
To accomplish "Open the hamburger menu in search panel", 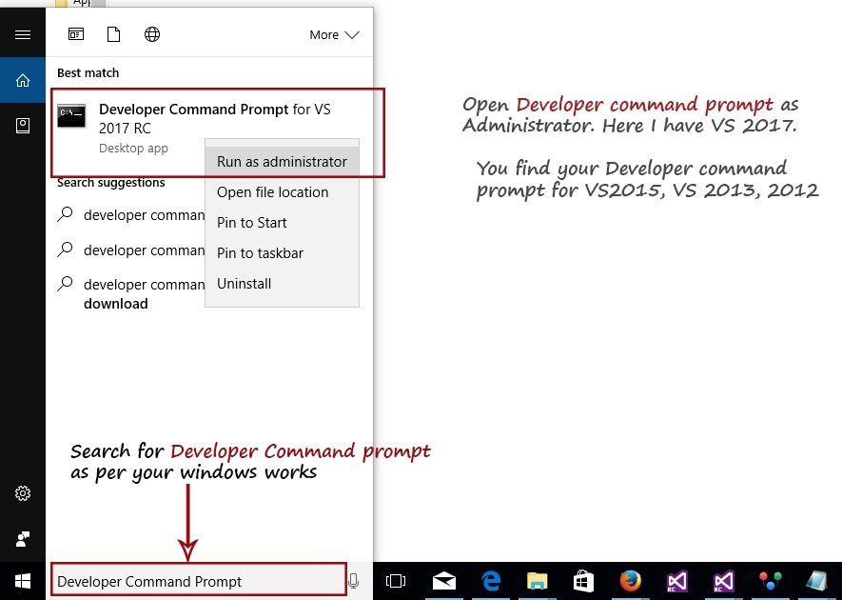I will tap(23, 35).
